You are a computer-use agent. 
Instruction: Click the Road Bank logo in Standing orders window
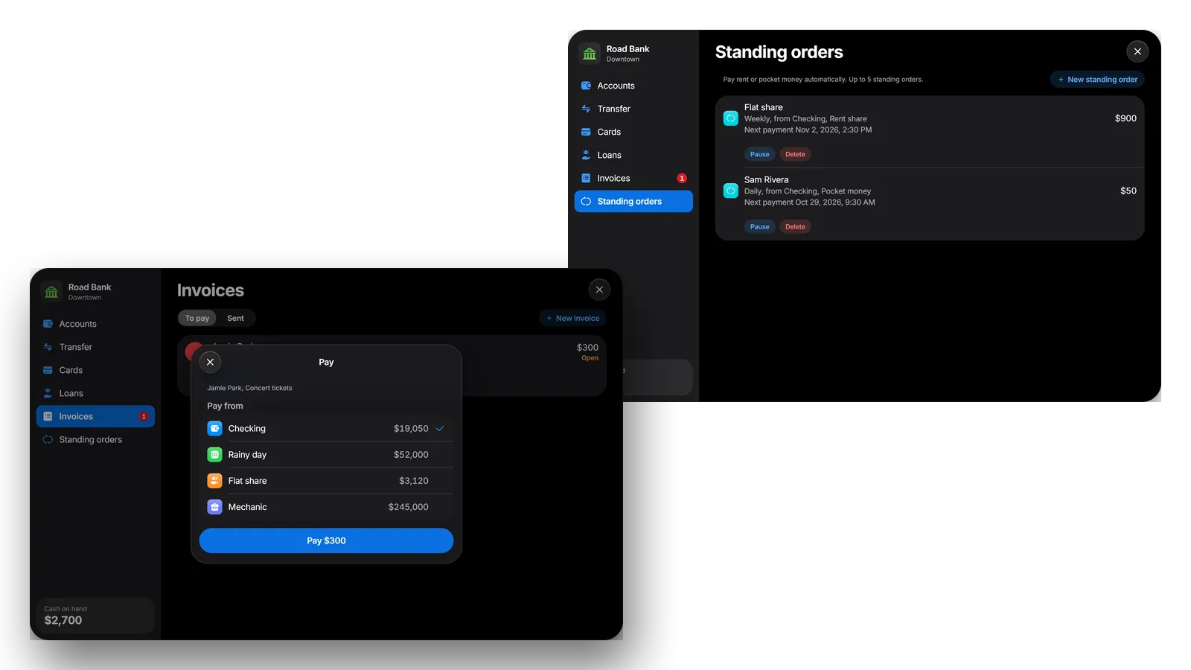pyautogui.click(x=590, y=53)
